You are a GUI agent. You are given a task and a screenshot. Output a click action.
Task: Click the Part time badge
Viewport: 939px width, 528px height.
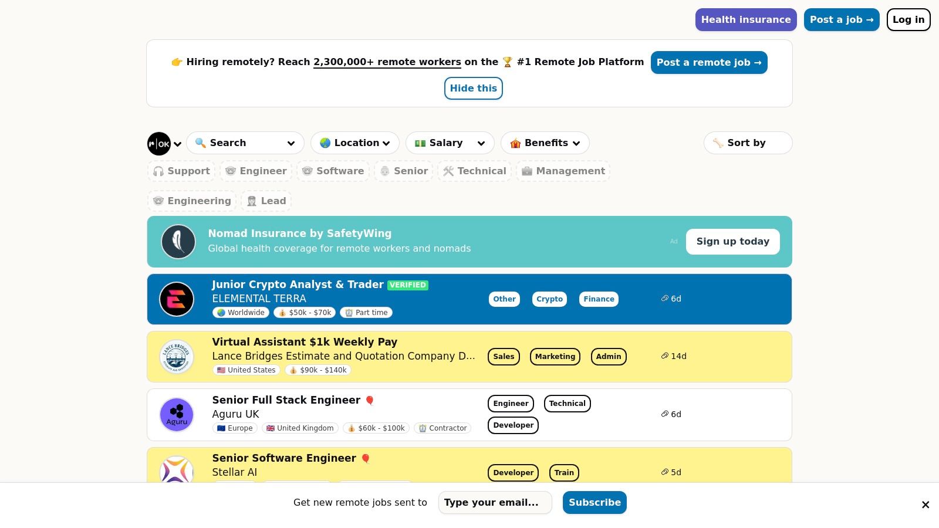point(366,313)
